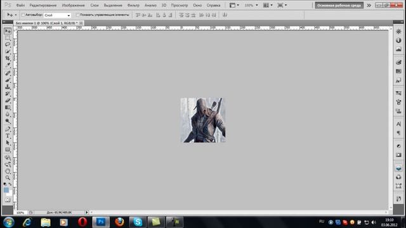
Task: Click the Align left edges icon
Action: pos(158,15)
